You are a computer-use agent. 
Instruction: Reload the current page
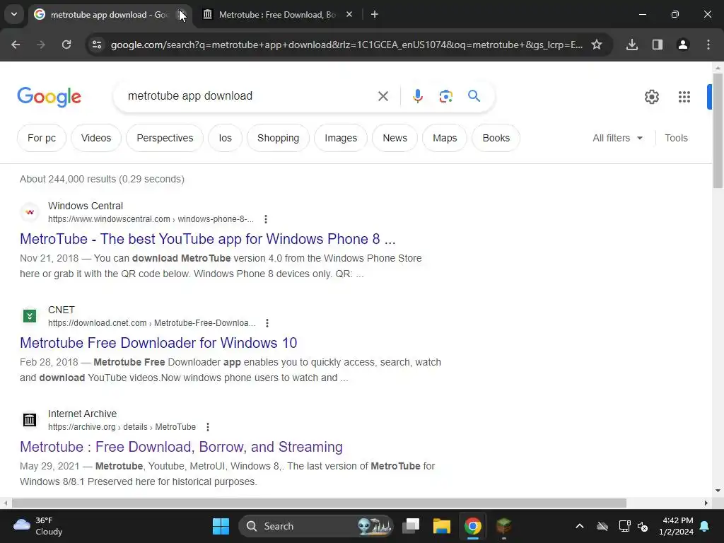pyautogui.click(x=66, y=45)
